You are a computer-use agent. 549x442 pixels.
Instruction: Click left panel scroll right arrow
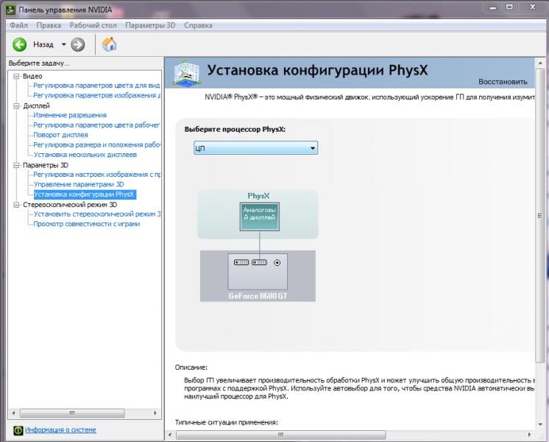[155, 413]
